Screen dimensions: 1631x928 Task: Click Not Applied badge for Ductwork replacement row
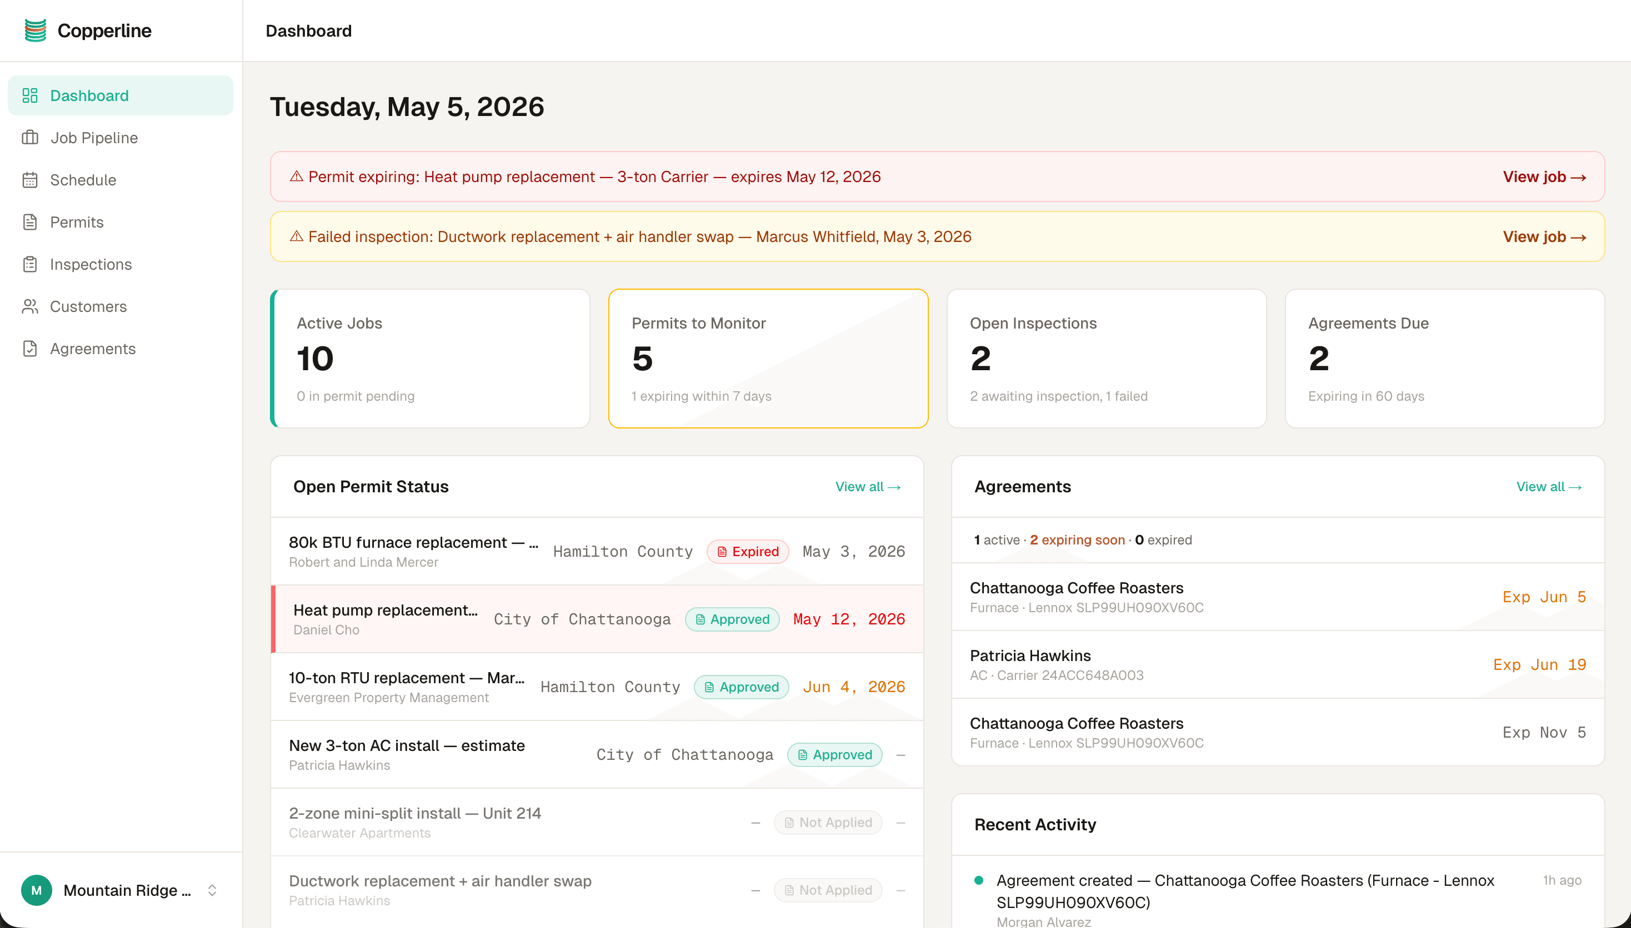(828, 890)
